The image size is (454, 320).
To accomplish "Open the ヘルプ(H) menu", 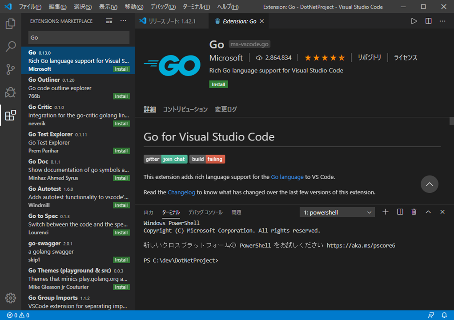I will 228,7.
